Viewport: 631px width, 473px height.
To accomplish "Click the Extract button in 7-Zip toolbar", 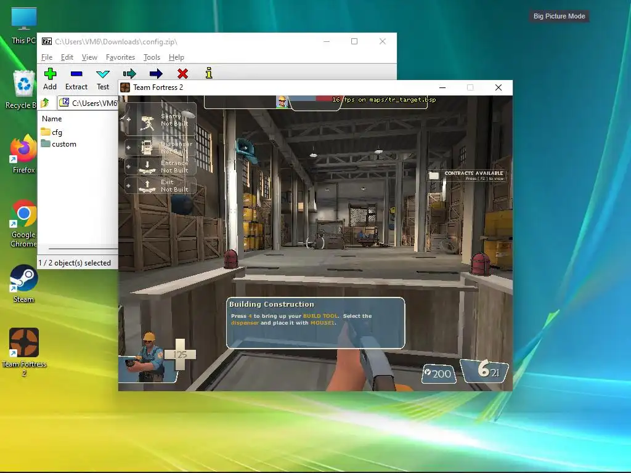I will [x=76, y=79].
